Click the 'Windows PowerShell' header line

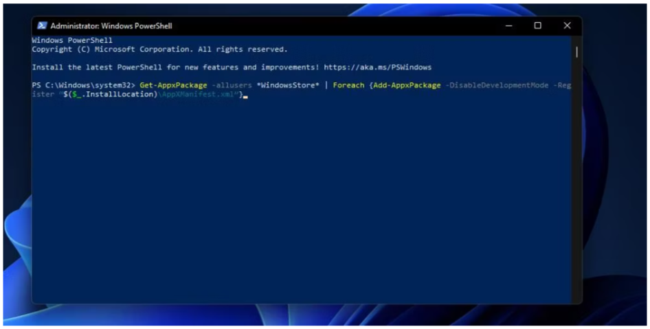pos(72,41)
